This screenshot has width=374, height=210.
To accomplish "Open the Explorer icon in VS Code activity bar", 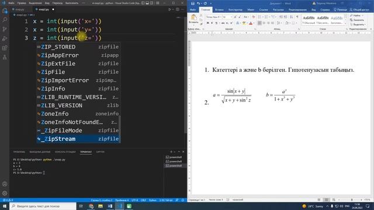I will tap(5, 10).
